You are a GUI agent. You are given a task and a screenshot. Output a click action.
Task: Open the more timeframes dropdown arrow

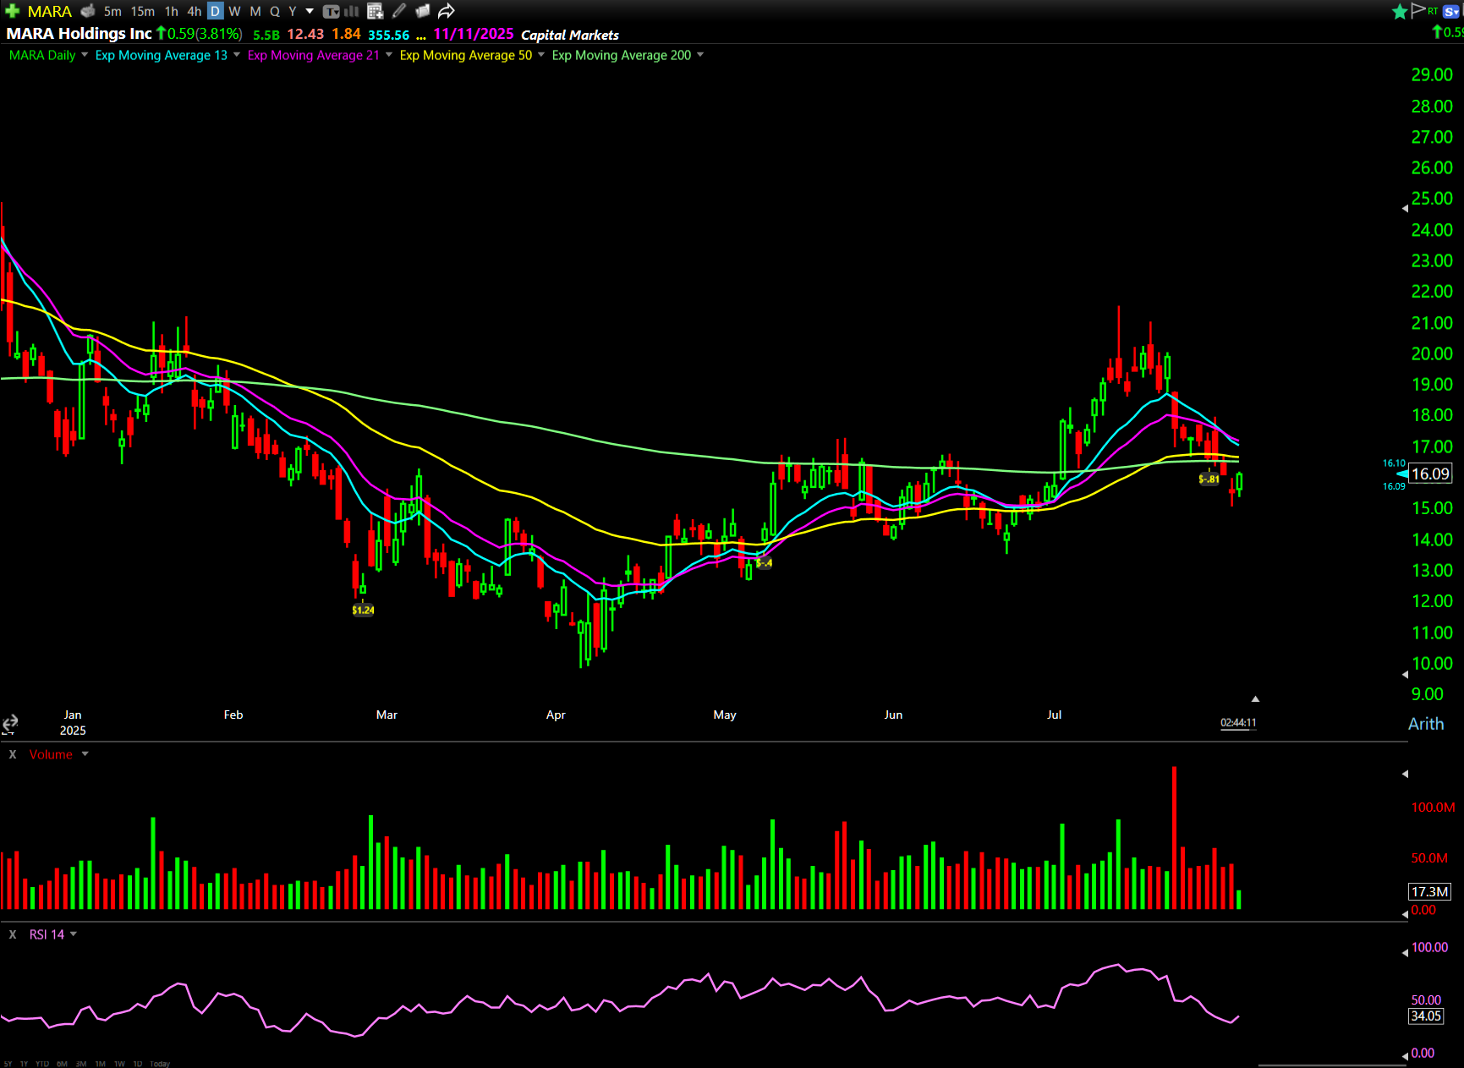tap(310, 11)
